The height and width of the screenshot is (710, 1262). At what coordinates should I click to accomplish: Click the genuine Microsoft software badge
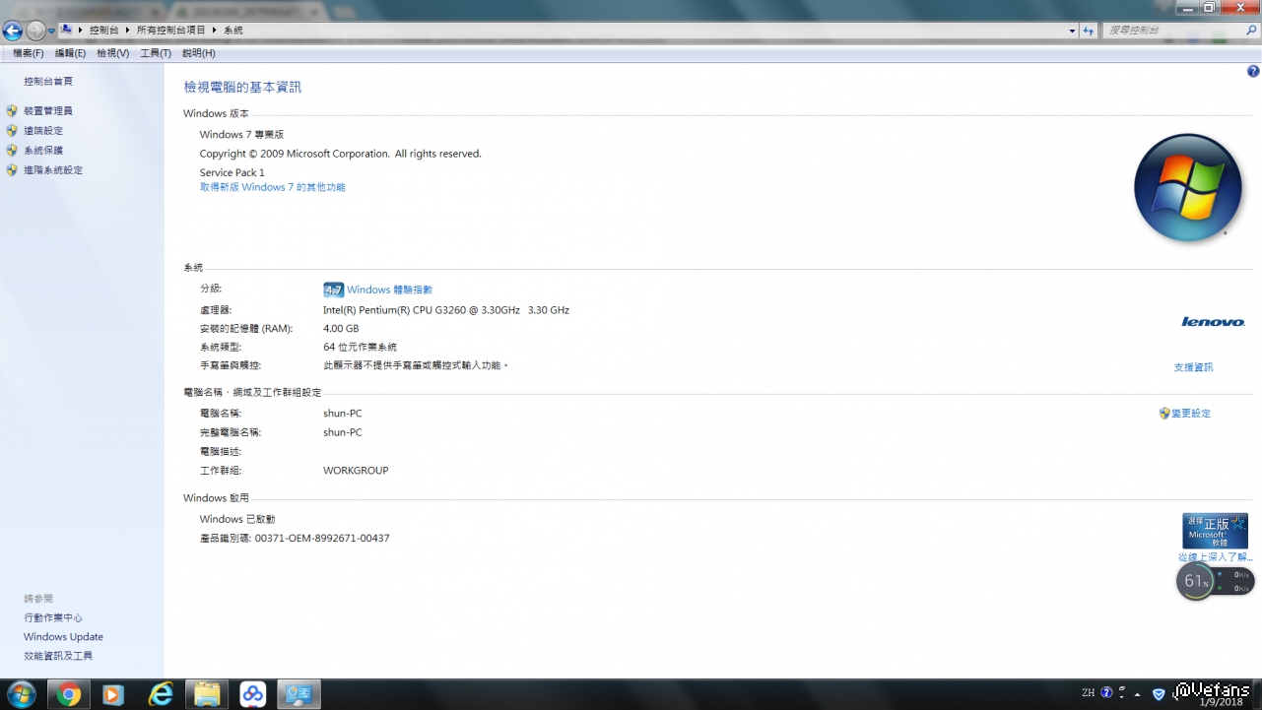click(x=1215, y=531)
